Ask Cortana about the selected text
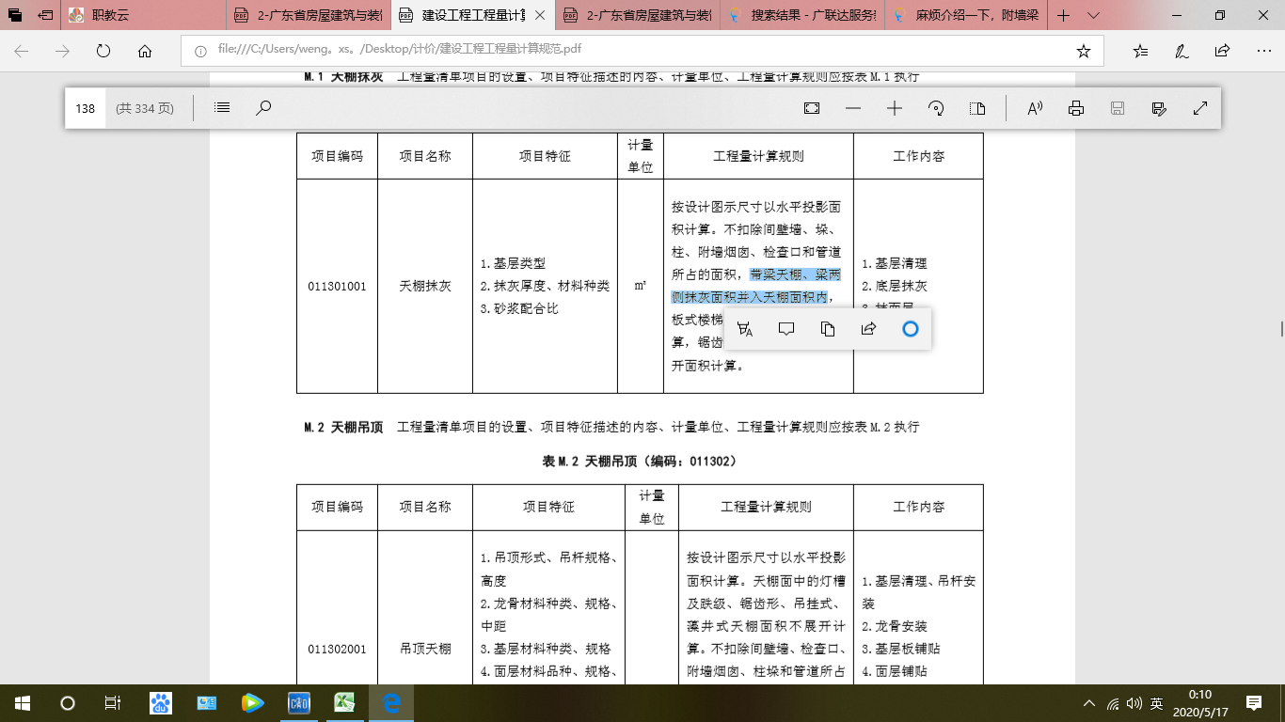The image size is (1285, 722). coord(910,329)
